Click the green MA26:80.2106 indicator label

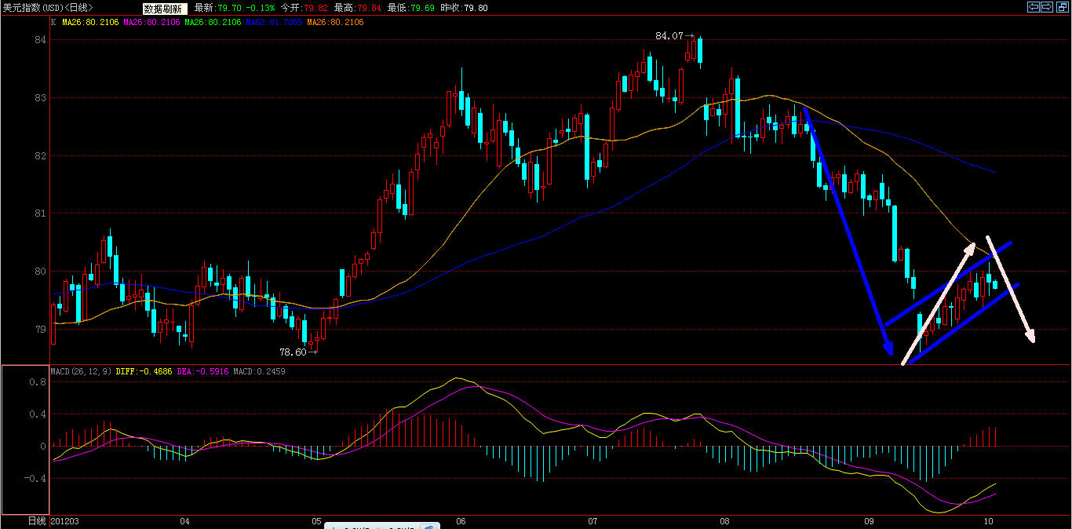click(213, 22)
